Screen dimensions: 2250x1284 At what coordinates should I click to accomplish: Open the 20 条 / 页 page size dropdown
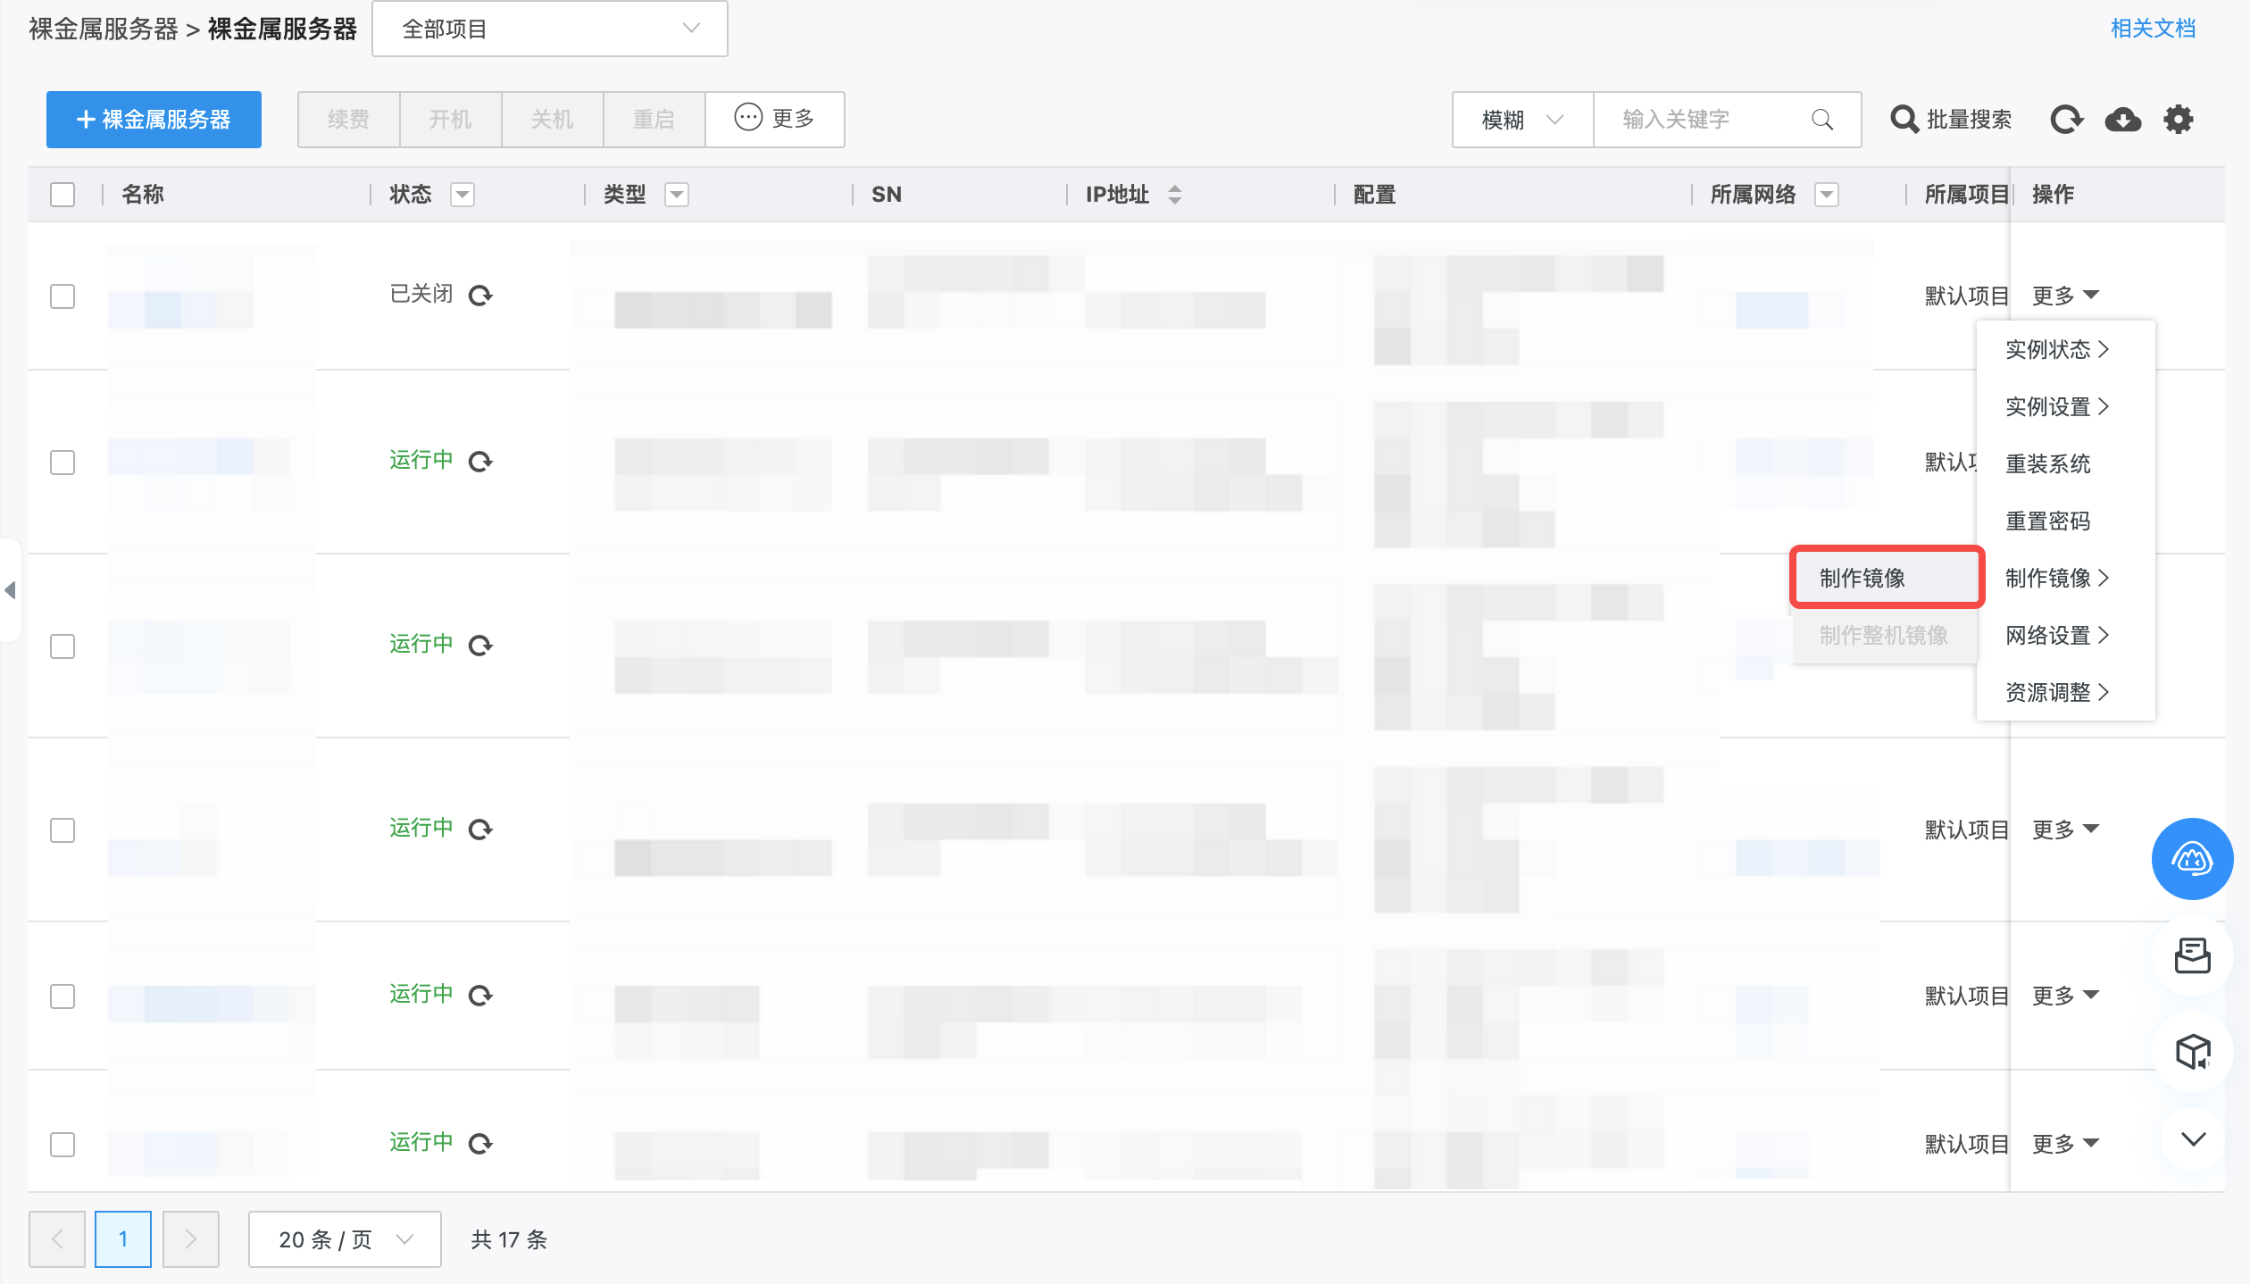pyautogui.click(x=345, y=1239)
